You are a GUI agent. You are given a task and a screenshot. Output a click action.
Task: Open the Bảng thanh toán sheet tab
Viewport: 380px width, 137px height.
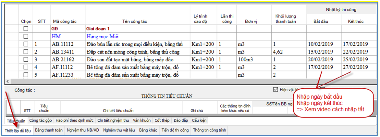click(49, 130)
